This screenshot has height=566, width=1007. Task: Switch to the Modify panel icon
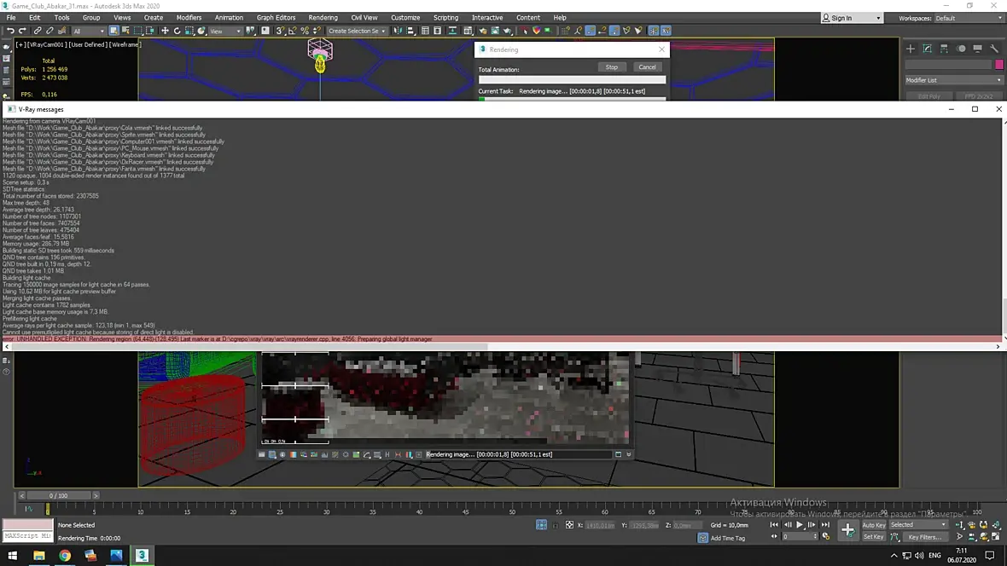pyautogui.click(x=927, y=49)
